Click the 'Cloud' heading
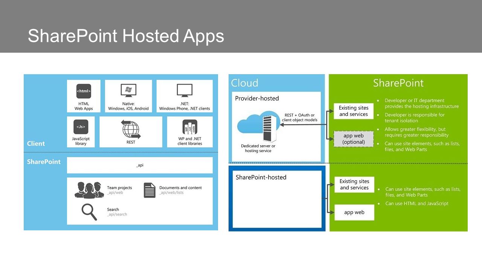 pos(245,83)
